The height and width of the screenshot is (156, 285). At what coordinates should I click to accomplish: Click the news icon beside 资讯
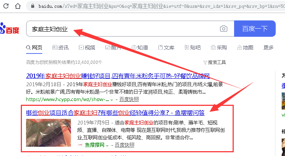click(x=55, y=48)
